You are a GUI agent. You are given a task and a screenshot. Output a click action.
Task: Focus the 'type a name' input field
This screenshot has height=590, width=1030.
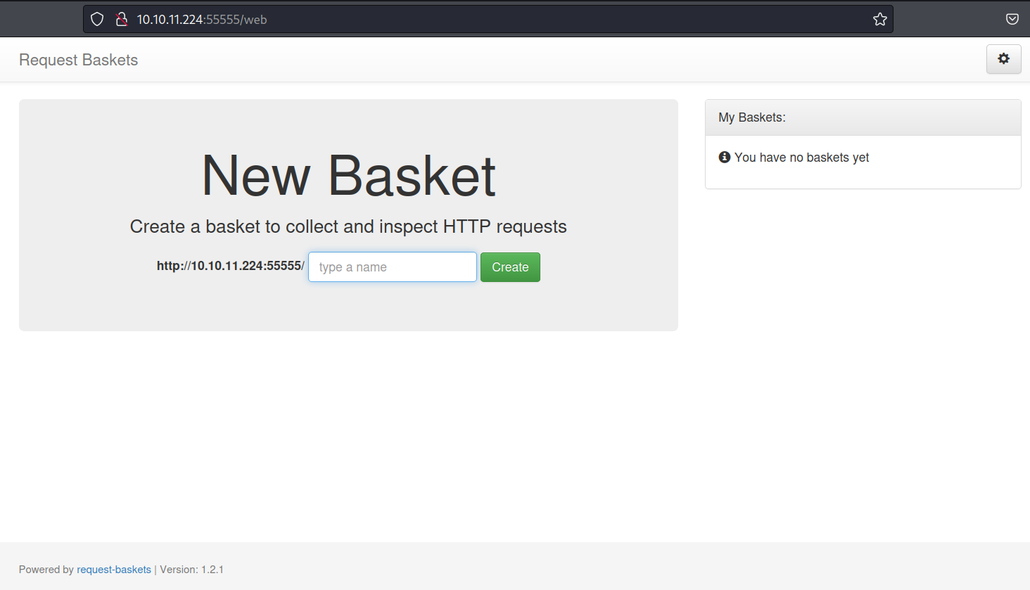pos(392,267)
